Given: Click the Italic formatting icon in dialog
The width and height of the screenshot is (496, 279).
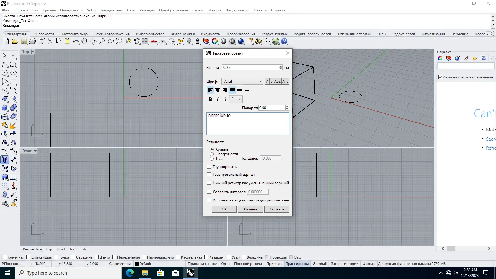Looking at the screenshot, I should click(x=218, y=99).
